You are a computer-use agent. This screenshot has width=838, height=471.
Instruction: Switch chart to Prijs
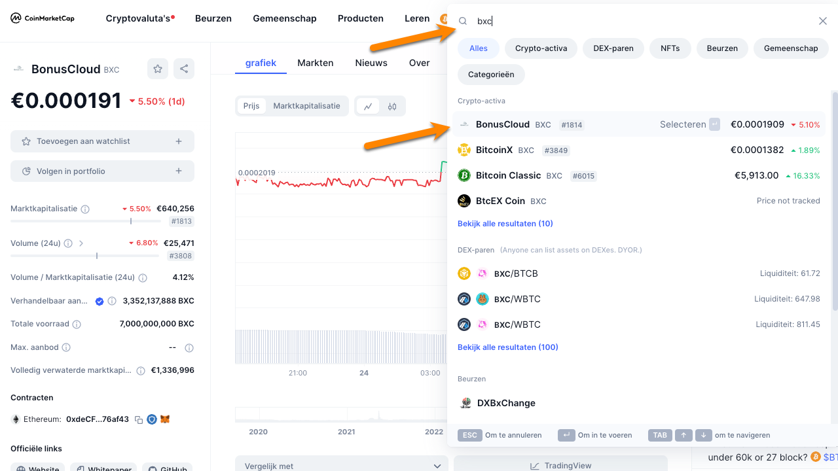[251, 106]
